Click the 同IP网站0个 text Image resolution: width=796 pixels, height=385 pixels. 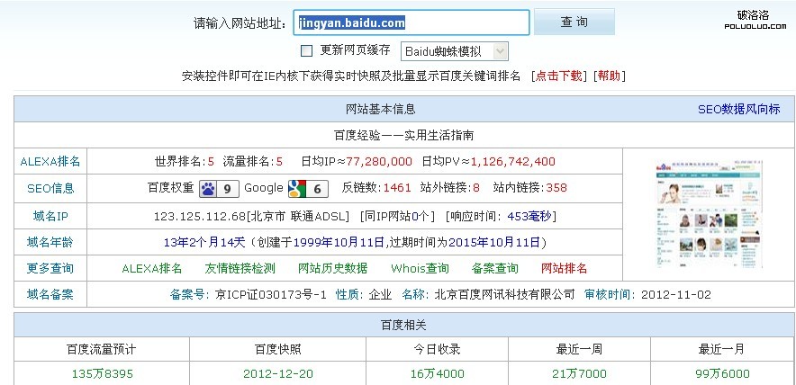(397, 217)
